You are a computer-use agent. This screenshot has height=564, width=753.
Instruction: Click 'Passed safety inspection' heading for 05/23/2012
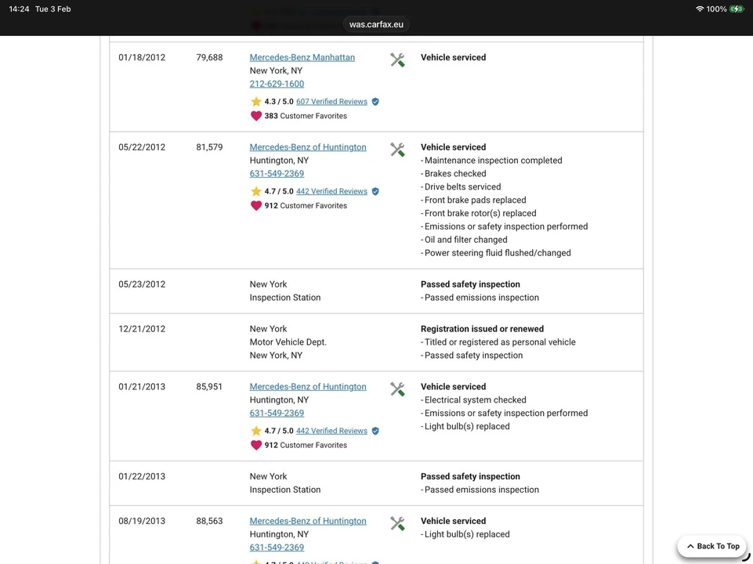[470, 284]
